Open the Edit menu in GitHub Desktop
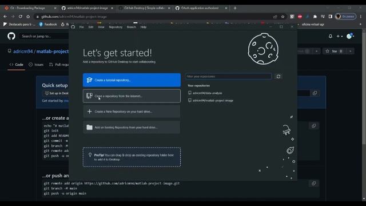 click(91, 27)
